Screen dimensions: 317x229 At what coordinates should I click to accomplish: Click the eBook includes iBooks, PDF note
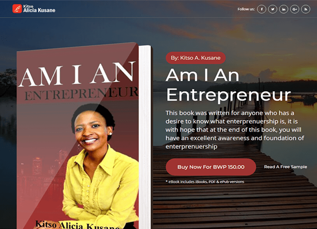coord(205,182)
